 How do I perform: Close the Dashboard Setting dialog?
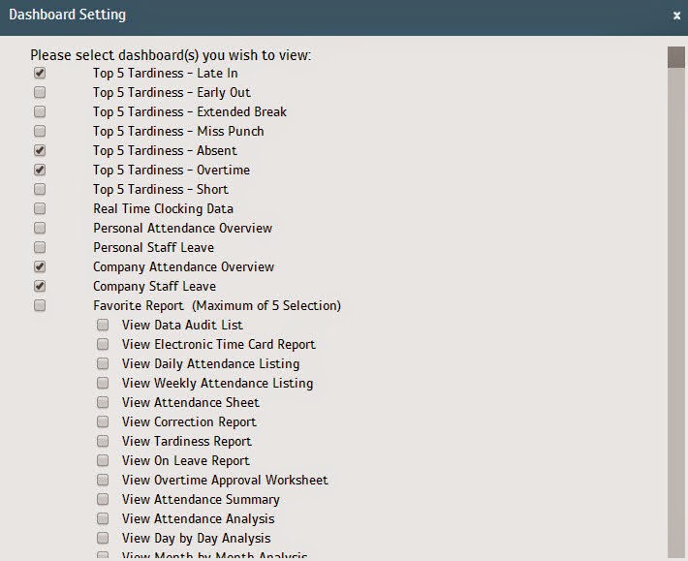(x=676, y=16)
